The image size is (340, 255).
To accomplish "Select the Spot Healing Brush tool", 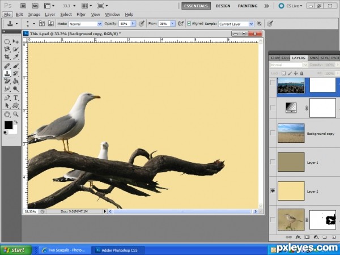I will click(7, 66).
